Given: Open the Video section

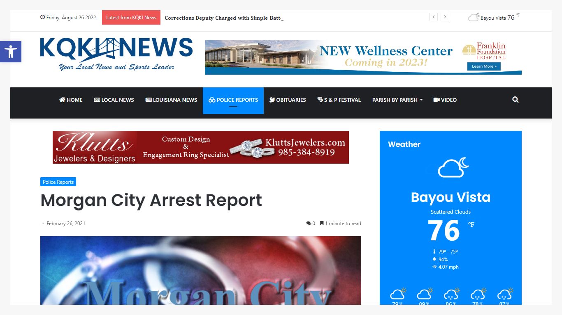Looking at the screenshot, I should [445, 100].
